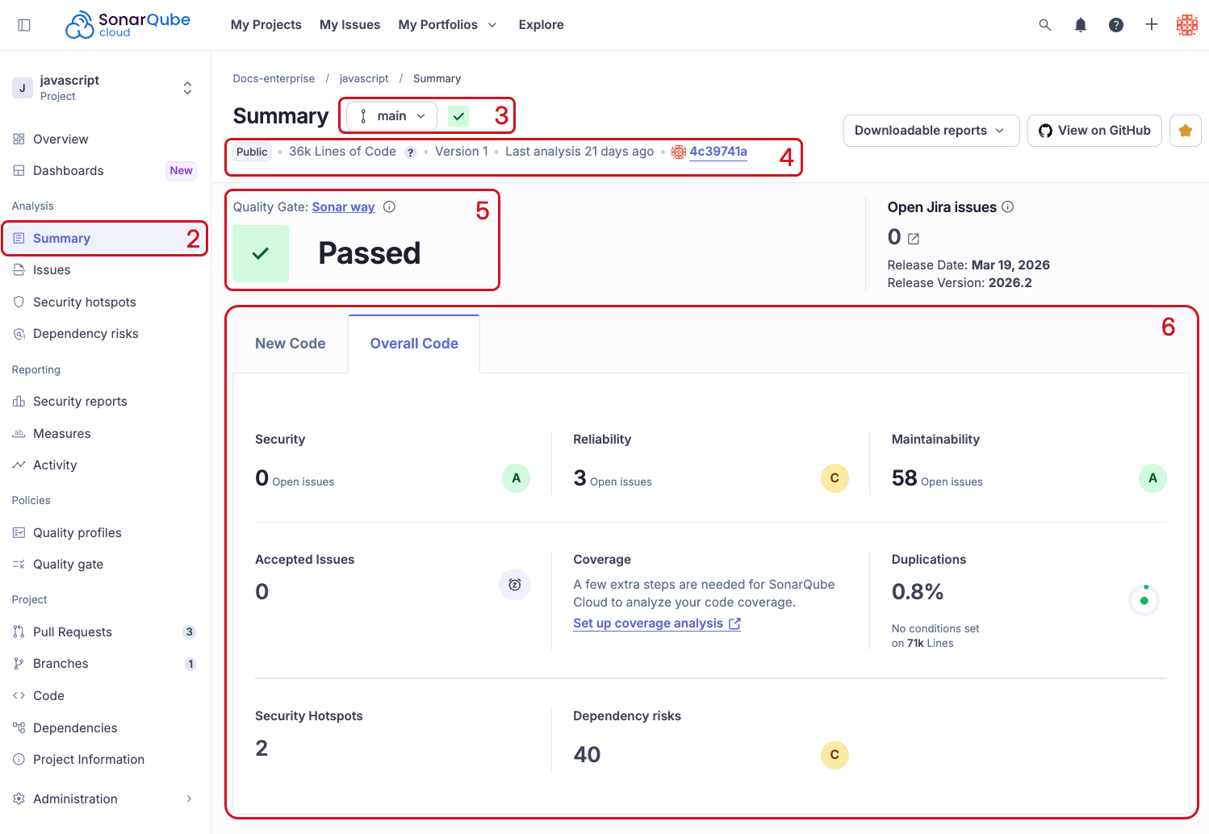This screenshot has height=834, width=1209.
Task: Click the Duplications donut indicator
Action: click(1144, 600)
